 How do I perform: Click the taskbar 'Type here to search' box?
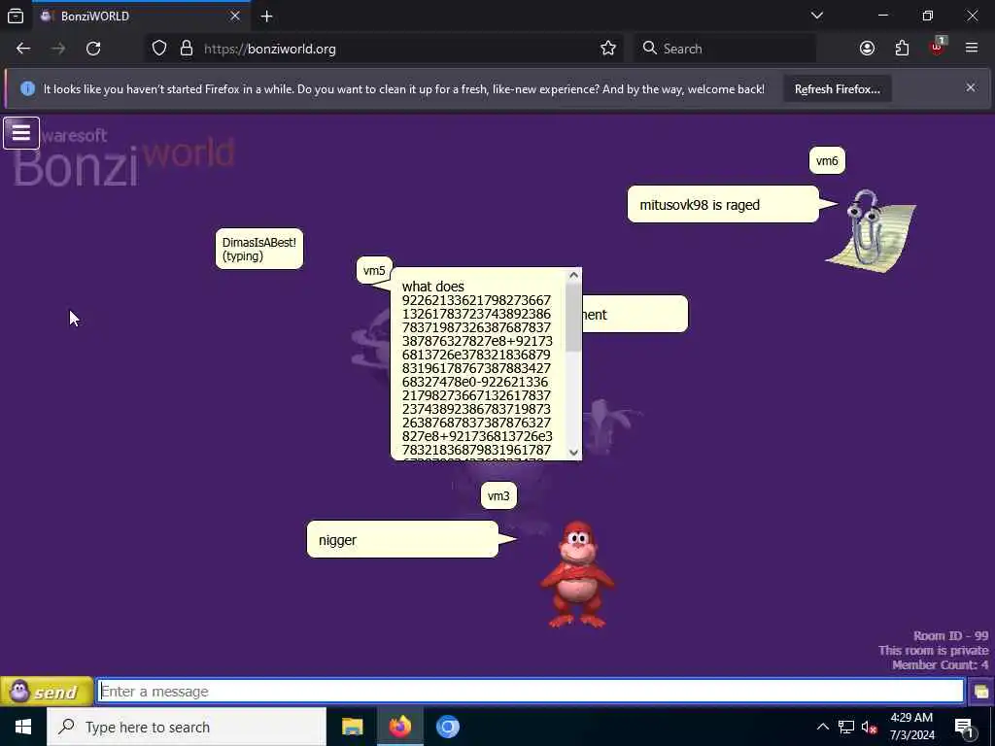[x=187, y=727]
